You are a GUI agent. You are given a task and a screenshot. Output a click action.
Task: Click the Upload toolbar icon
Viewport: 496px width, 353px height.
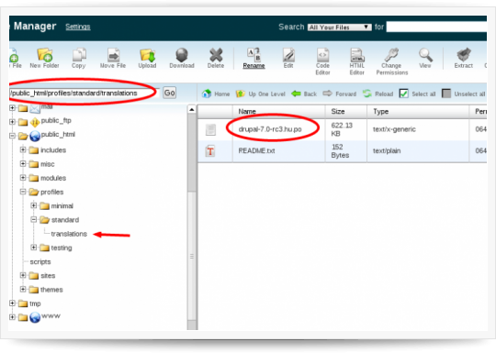[147, 55]
